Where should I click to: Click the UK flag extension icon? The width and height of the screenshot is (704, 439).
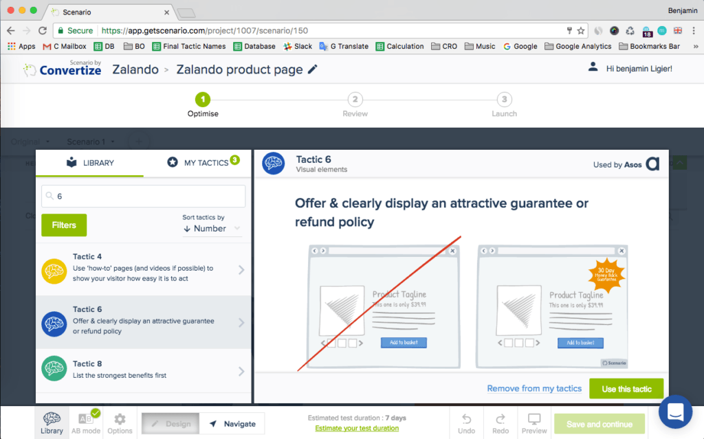tap(677, 30)
